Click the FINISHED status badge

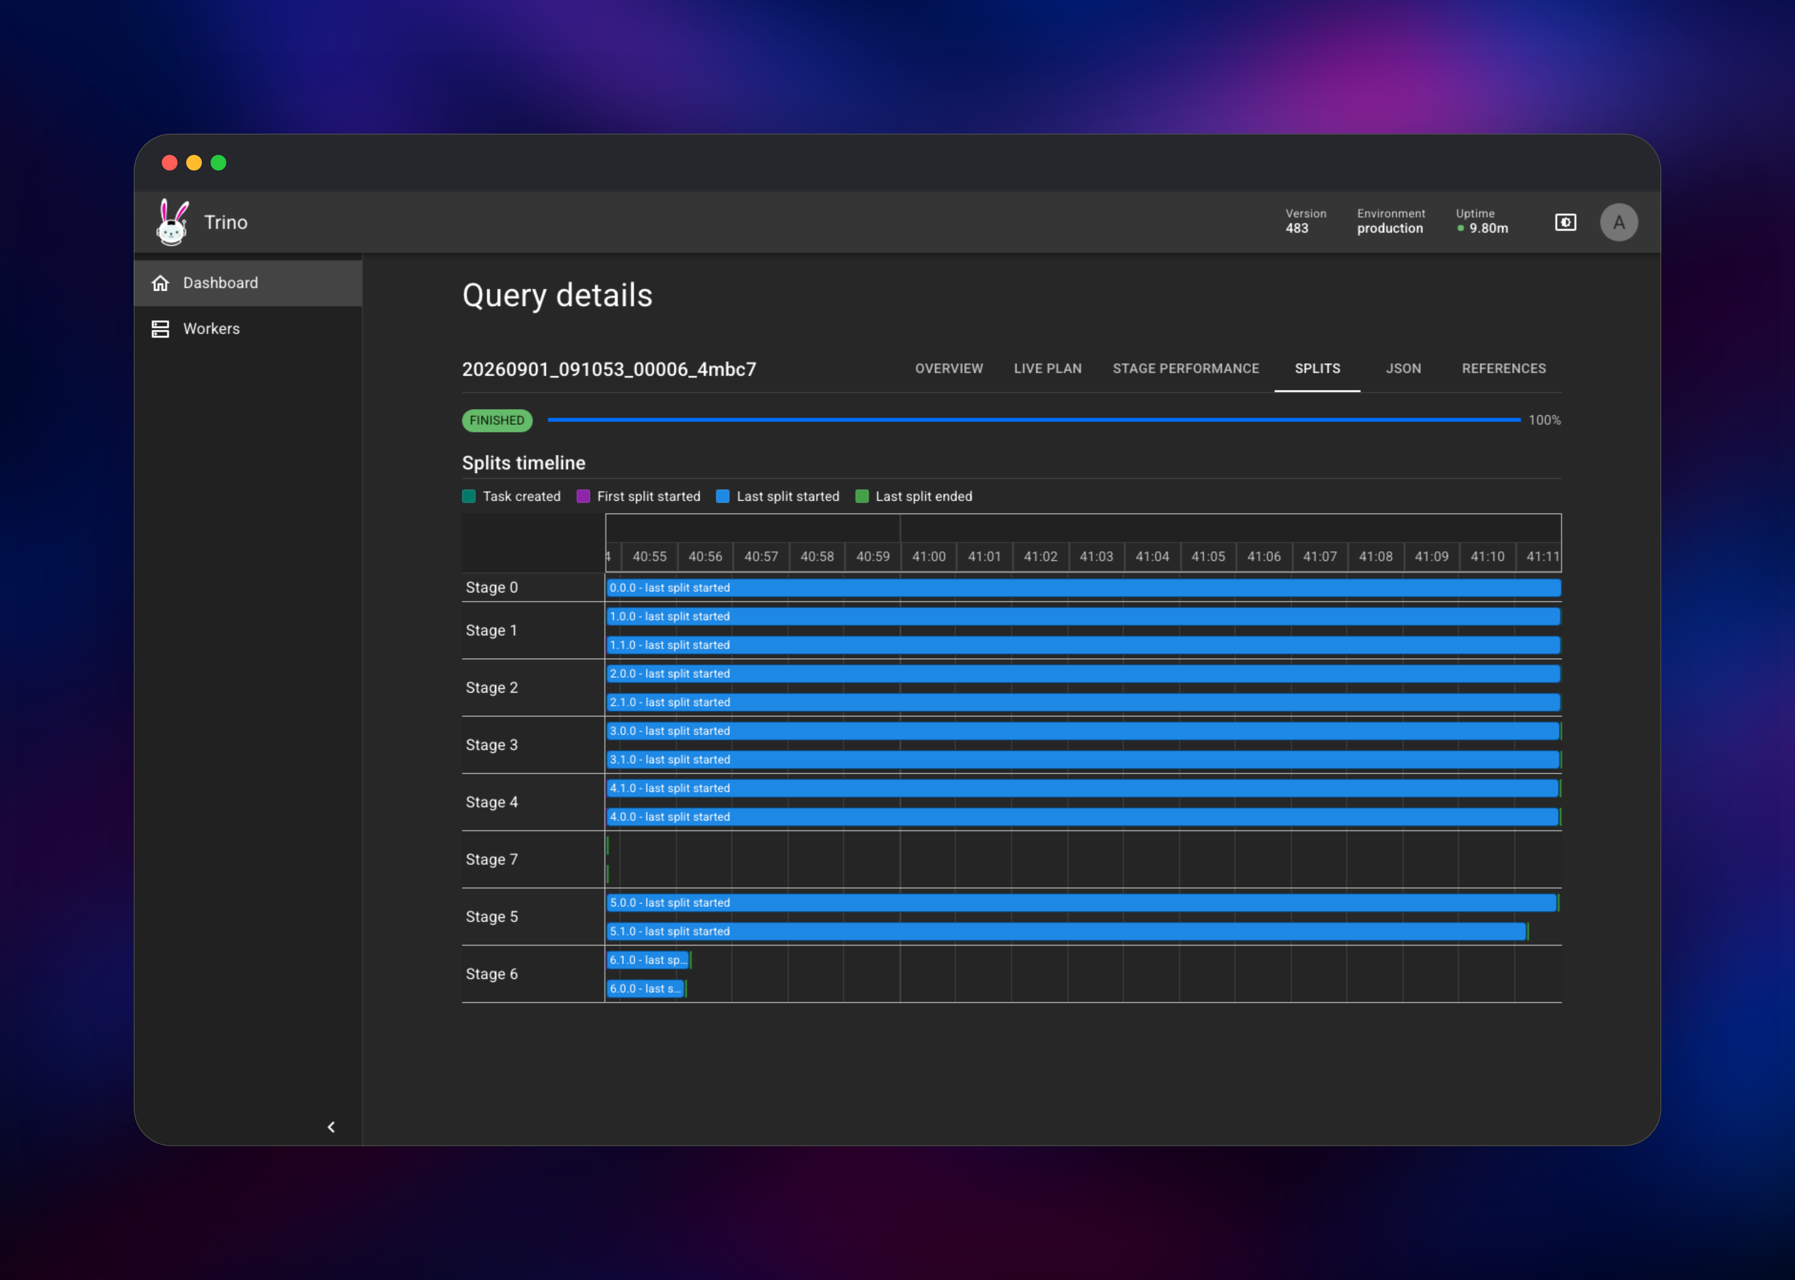pos(496,420)
